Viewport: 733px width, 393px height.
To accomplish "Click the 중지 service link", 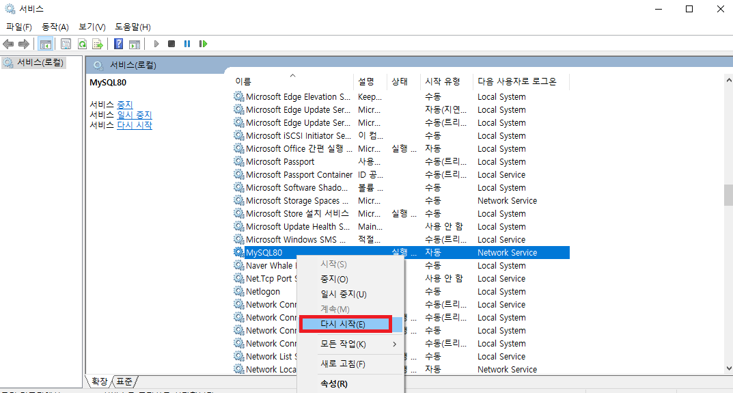I will pos(125,105).
